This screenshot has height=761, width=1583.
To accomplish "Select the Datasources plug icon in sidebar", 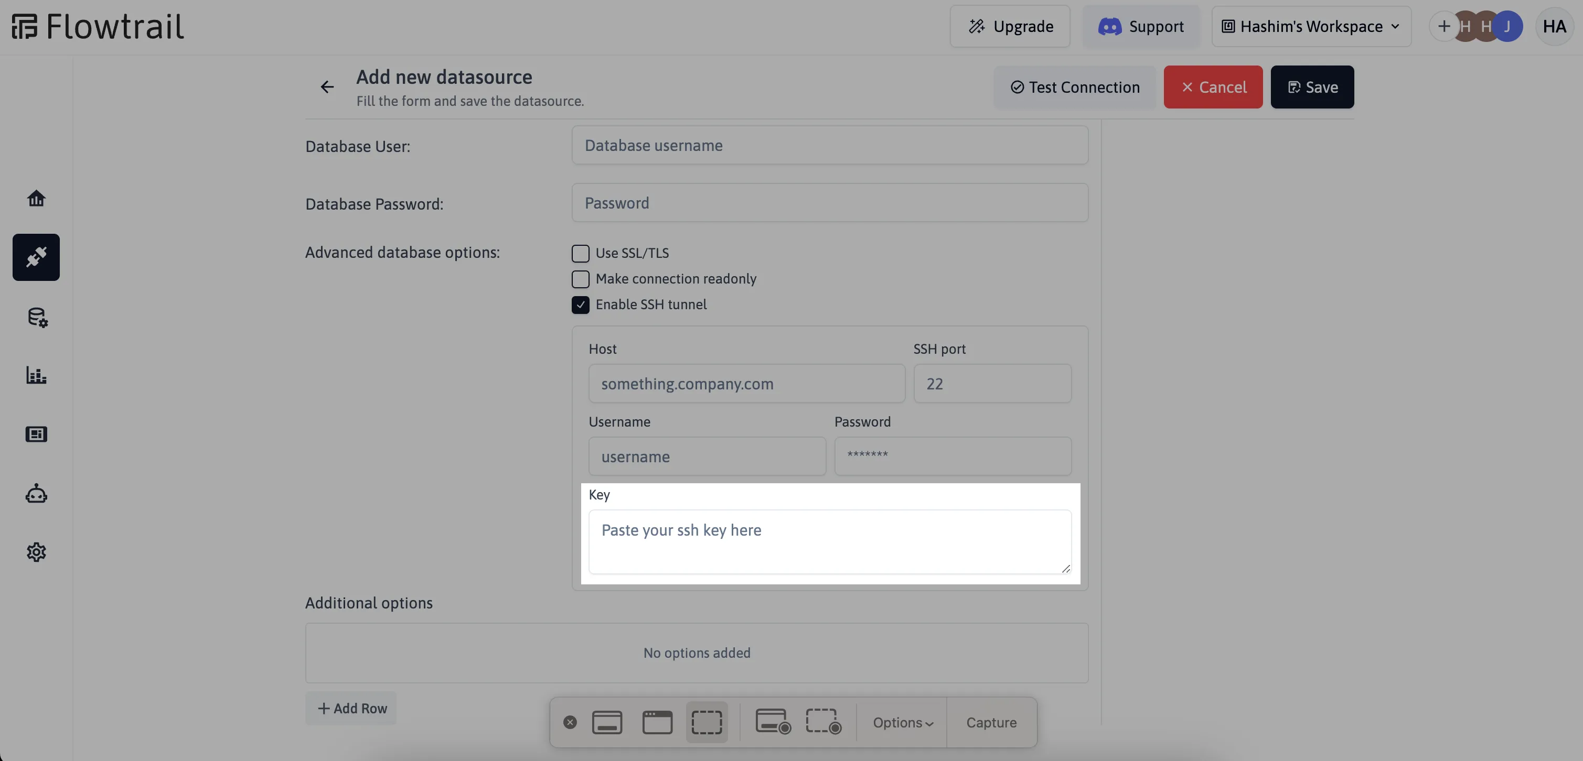I will [x=36, y=257].
